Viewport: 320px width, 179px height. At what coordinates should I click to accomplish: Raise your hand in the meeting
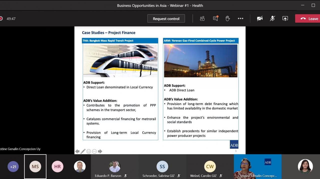(227, 18)
